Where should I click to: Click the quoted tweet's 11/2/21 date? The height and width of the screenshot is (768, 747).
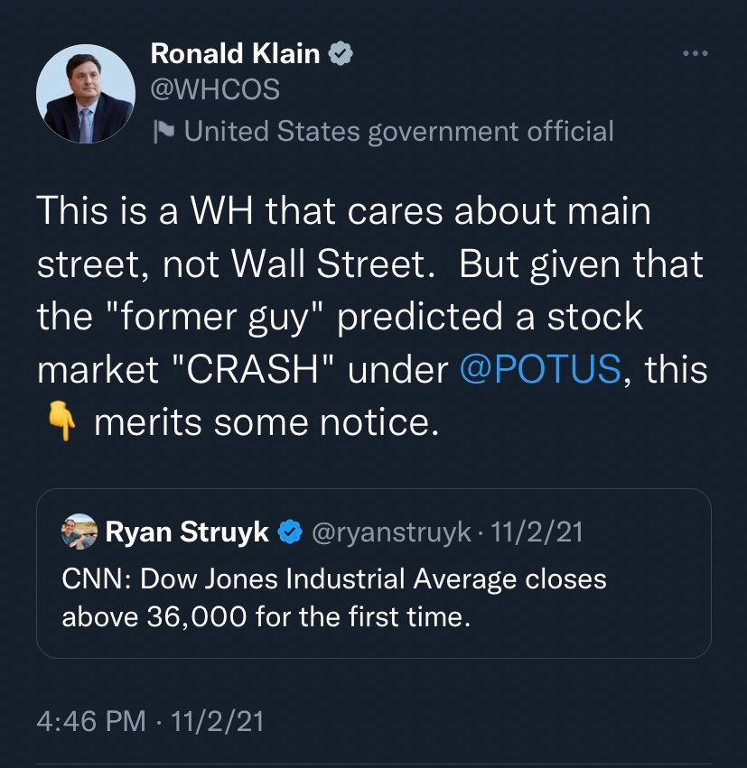click(x=537, y=532)
